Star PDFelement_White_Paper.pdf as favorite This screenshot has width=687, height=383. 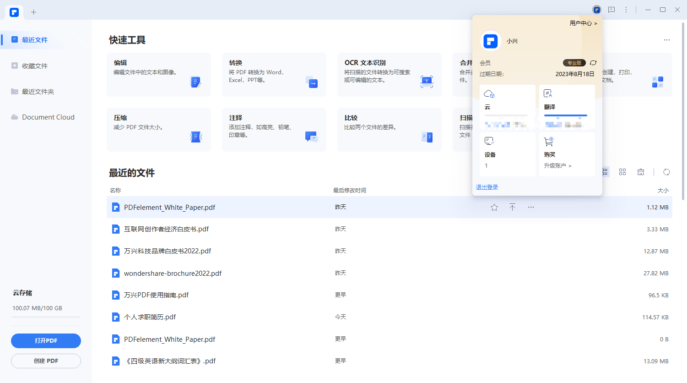click(494, 207)
